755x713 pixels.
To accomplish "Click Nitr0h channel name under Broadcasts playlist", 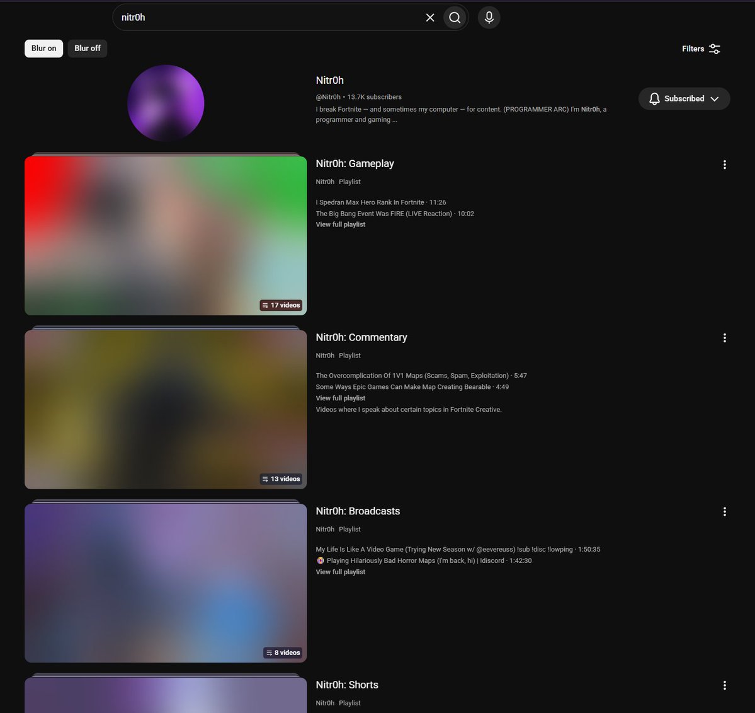I will pos(325,529).
